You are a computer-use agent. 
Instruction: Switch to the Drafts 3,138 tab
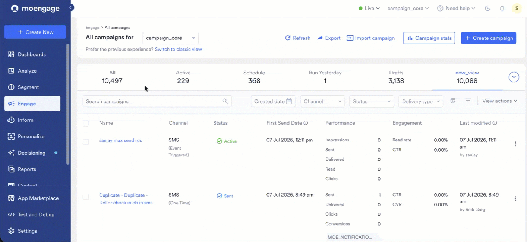(x=396, y=77)
